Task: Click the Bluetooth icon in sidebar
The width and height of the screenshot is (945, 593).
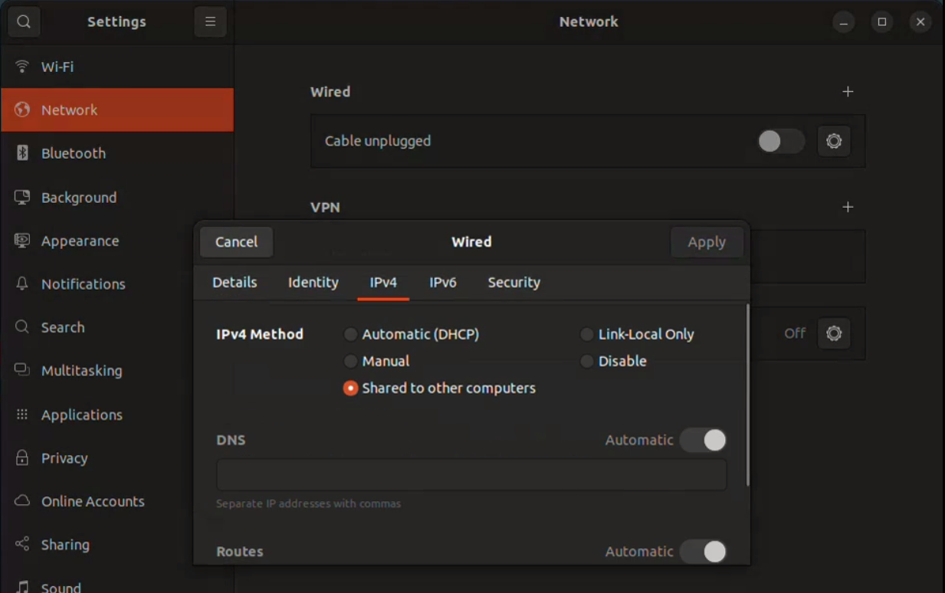Action: tap(22, 152)
